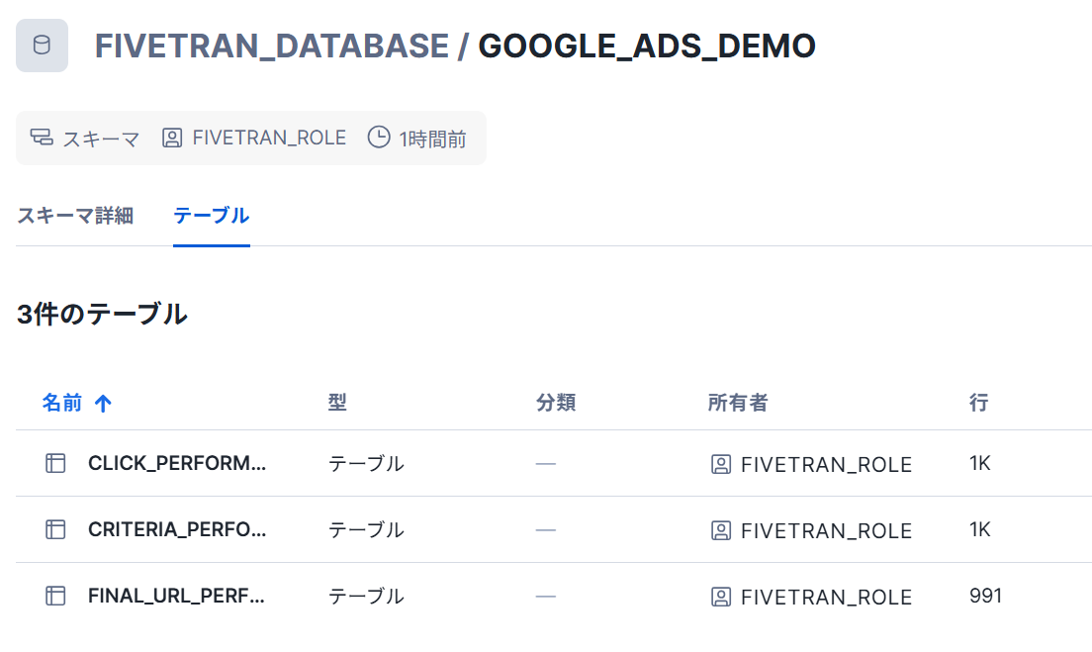The width and height of the screenshot is (1092, 652).
Task: Open the CRITERIA_PERFO table
Action: pyautogui.click(x=177, y=529)
